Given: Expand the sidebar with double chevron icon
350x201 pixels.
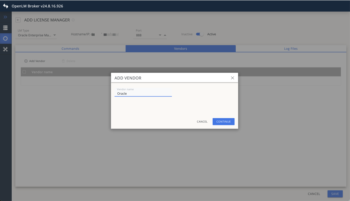Looking at the screenshot, I should pyautogui.click(x=5, y=17).
